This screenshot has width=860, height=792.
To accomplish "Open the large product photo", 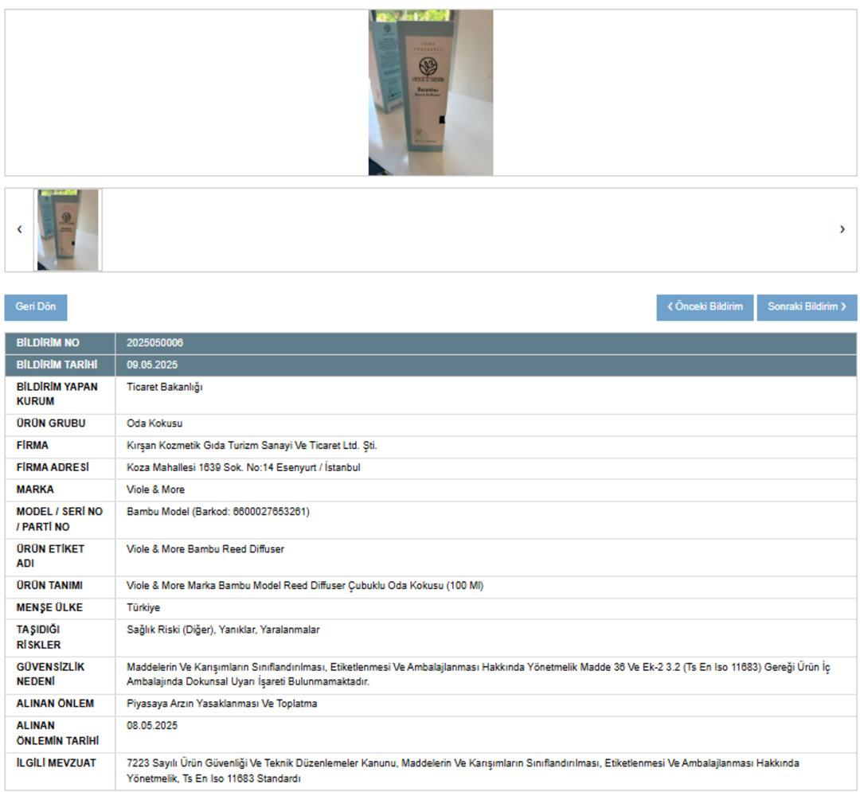I will pyautogui.click(x=431, y=92).
